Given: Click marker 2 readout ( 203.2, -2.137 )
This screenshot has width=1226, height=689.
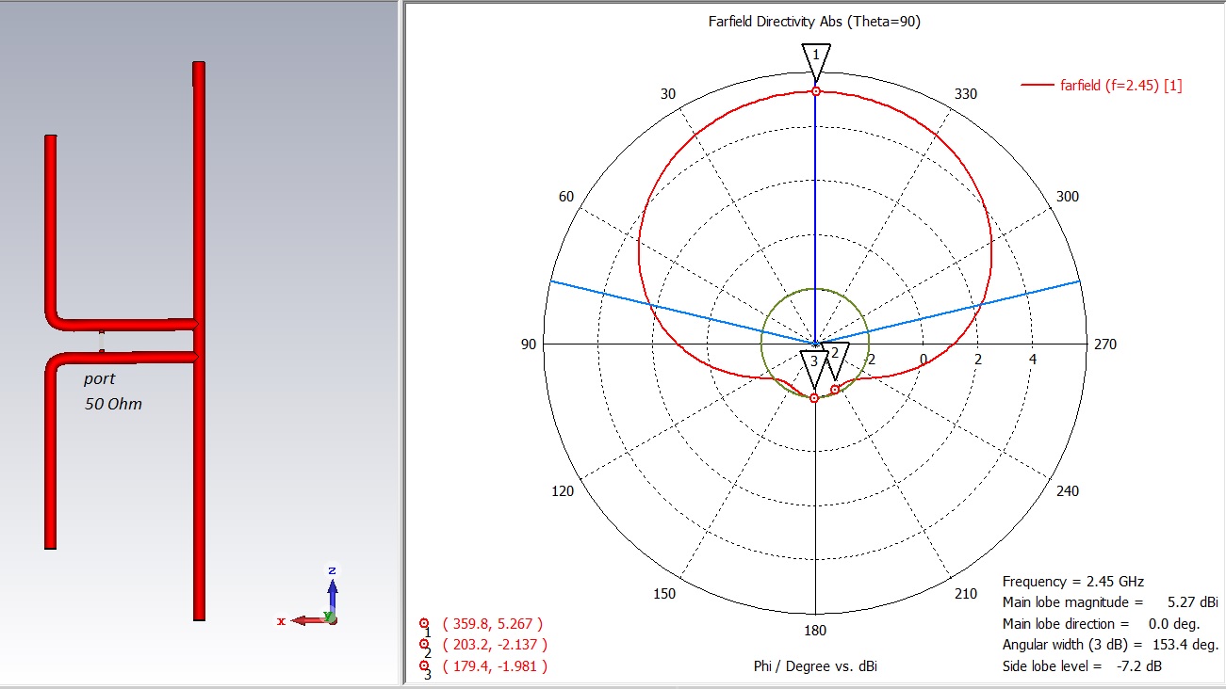Looking at the screenshot, I should pos(494,645).
